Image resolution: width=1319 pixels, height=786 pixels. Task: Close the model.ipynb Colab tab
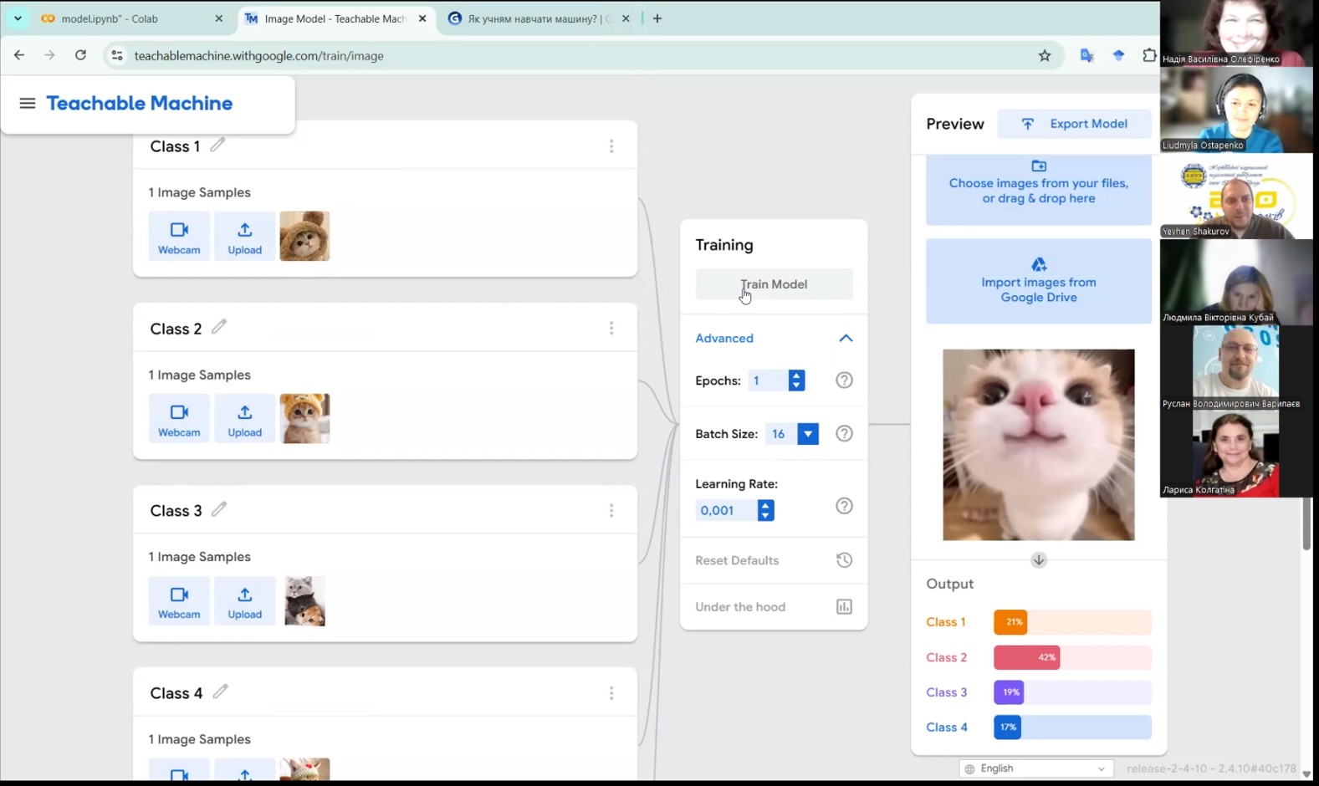click(219, 18)
